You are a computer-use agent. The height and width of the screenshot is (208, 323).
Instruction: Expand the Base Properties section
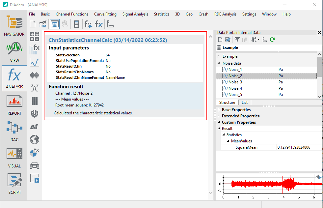pyautogui.click(x=219, y=110)
